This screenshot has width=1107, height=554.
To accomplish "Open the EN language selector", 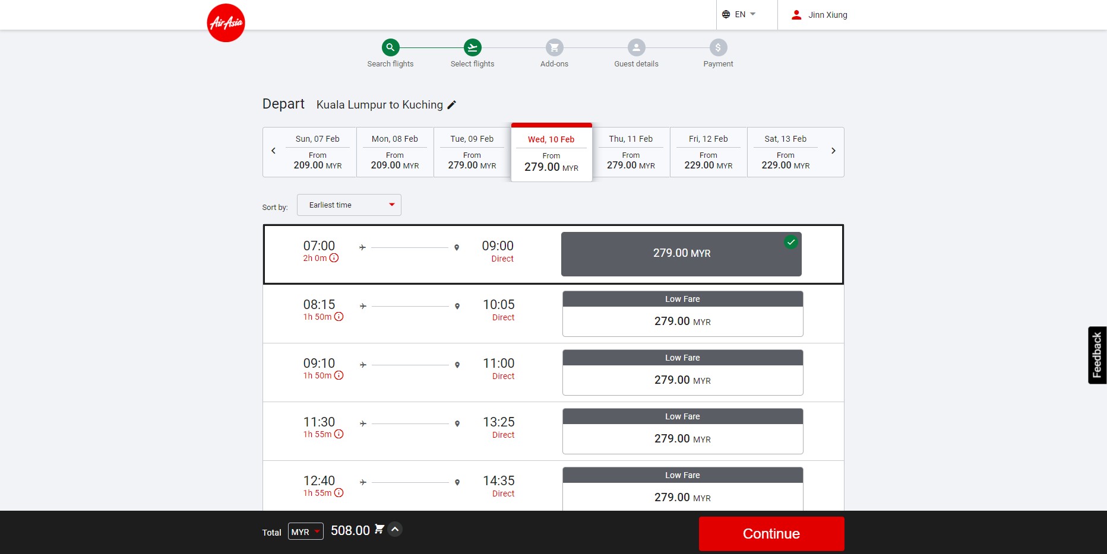I will point(739,14).
